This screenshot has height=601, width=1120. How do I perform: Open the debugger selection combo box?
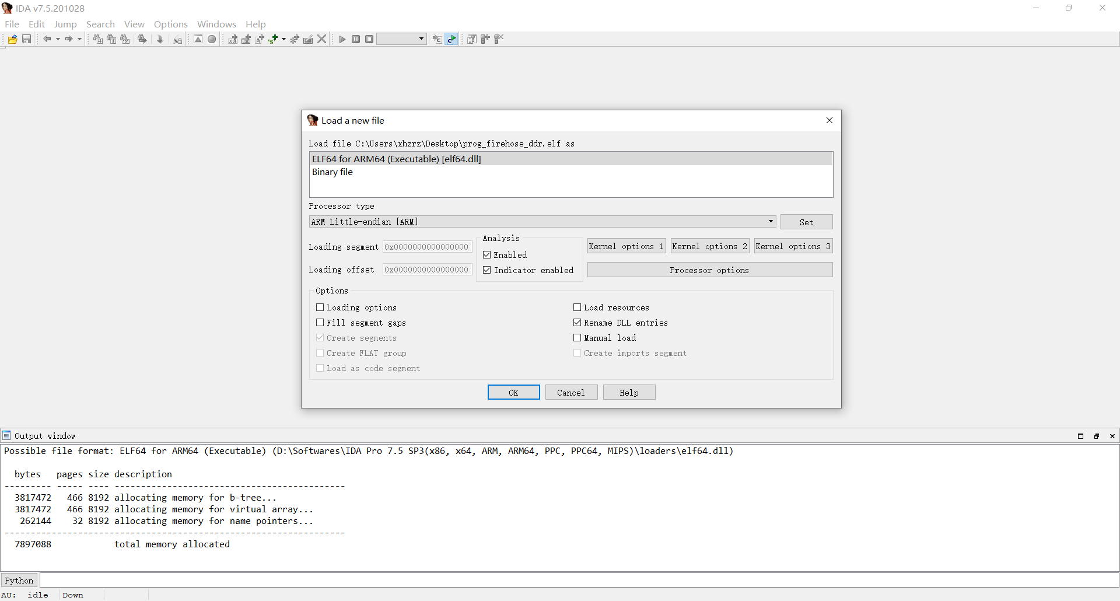(x=401, y=39)
